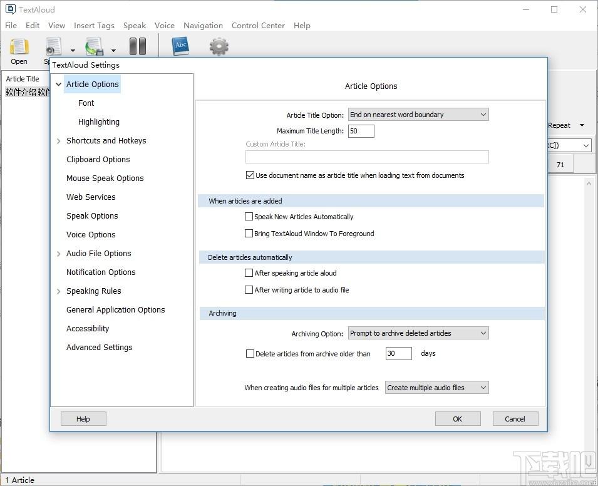
Task: Select Notification Options in tree
Action: pyautogui.click(x=101, y=272)
